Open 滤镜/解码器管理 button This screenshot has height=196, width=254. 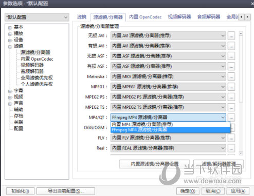(x=219, y=164)
